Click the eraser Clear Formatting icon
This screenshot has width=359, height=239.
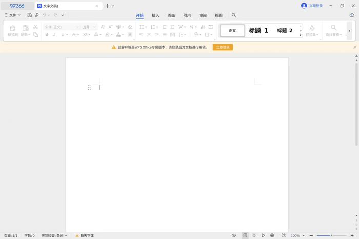(130, 27)
